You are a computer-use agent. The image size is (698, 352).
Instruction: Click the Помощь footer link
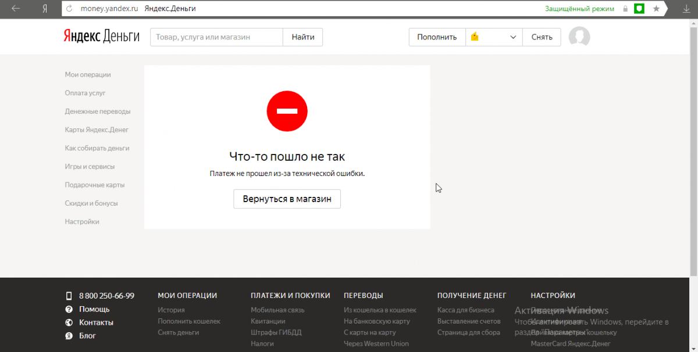click(94, 309)
